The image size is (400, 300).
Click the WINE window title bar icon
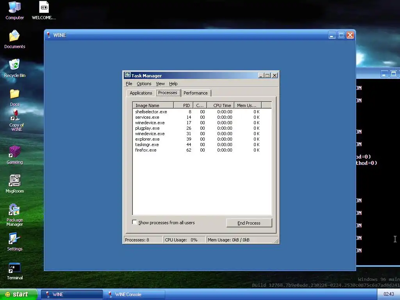point(48,35)
